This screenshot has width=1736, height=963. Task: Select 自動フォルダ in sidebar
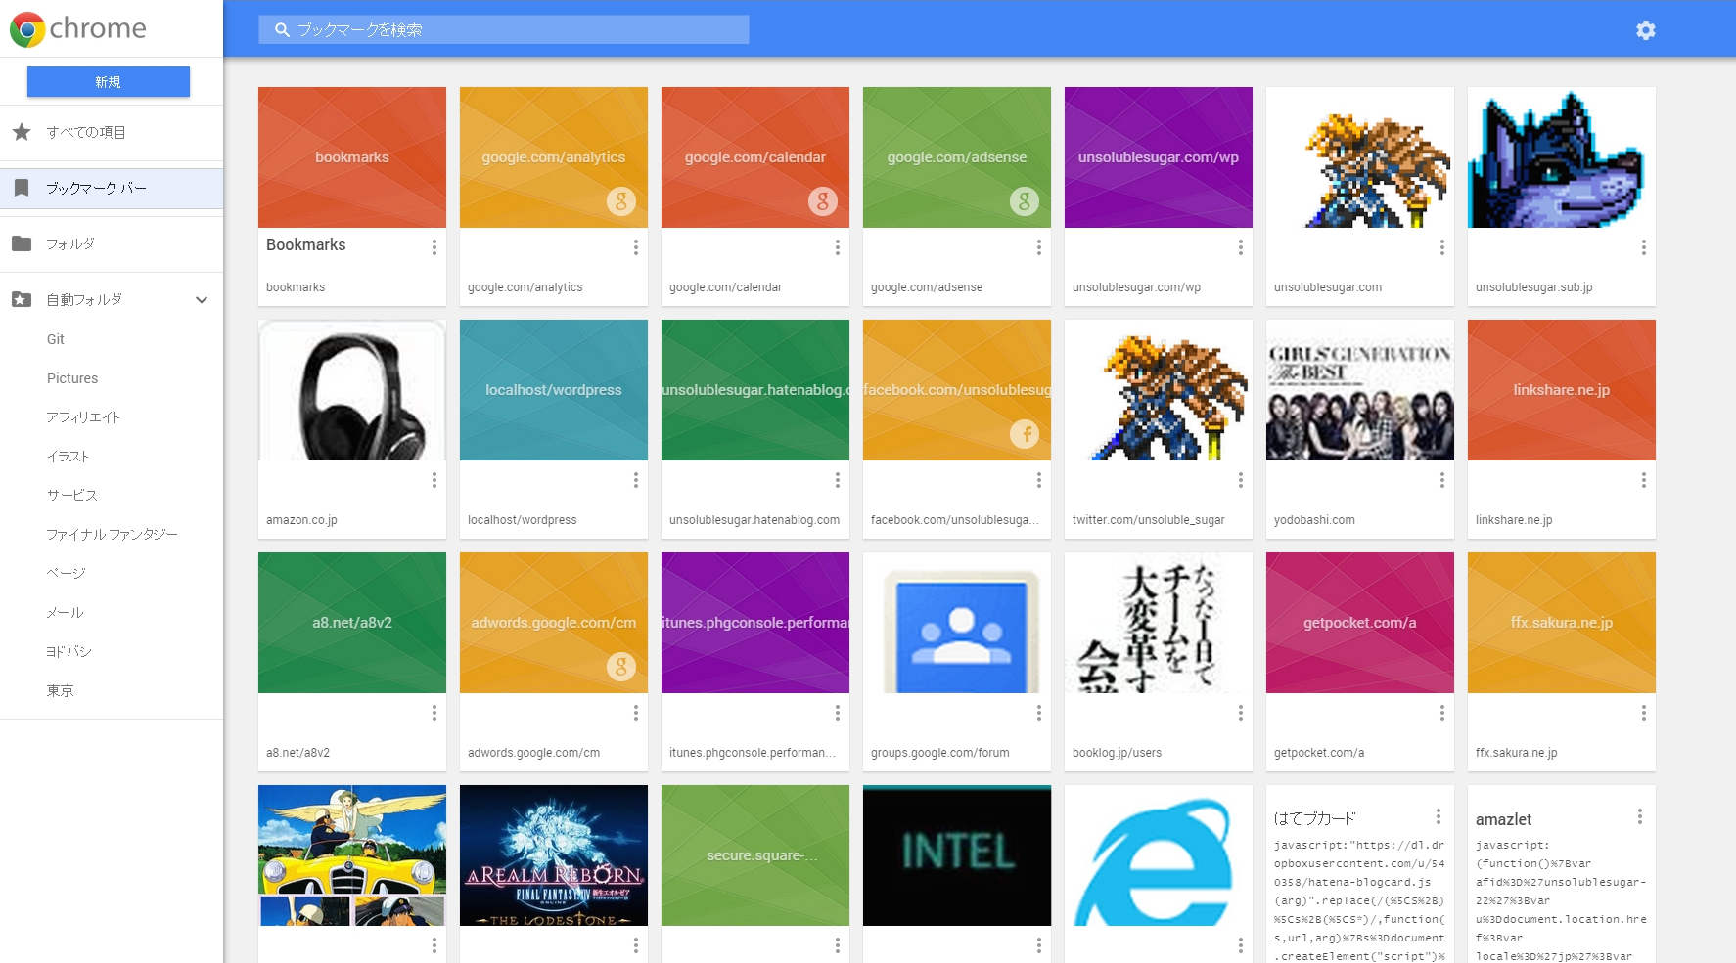112,299
